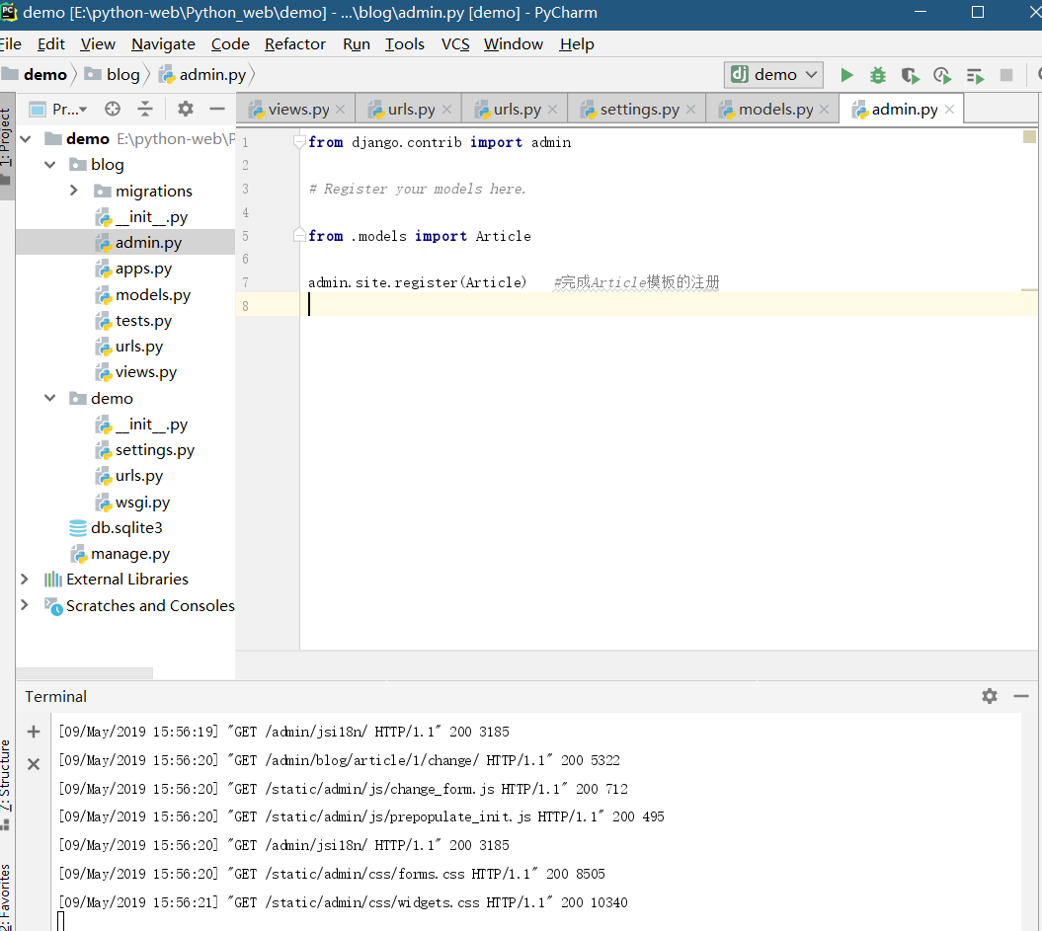This screenshot has width=1042, height=931.
Task: Open Project panel settings gear
Action: coord(186,109)
